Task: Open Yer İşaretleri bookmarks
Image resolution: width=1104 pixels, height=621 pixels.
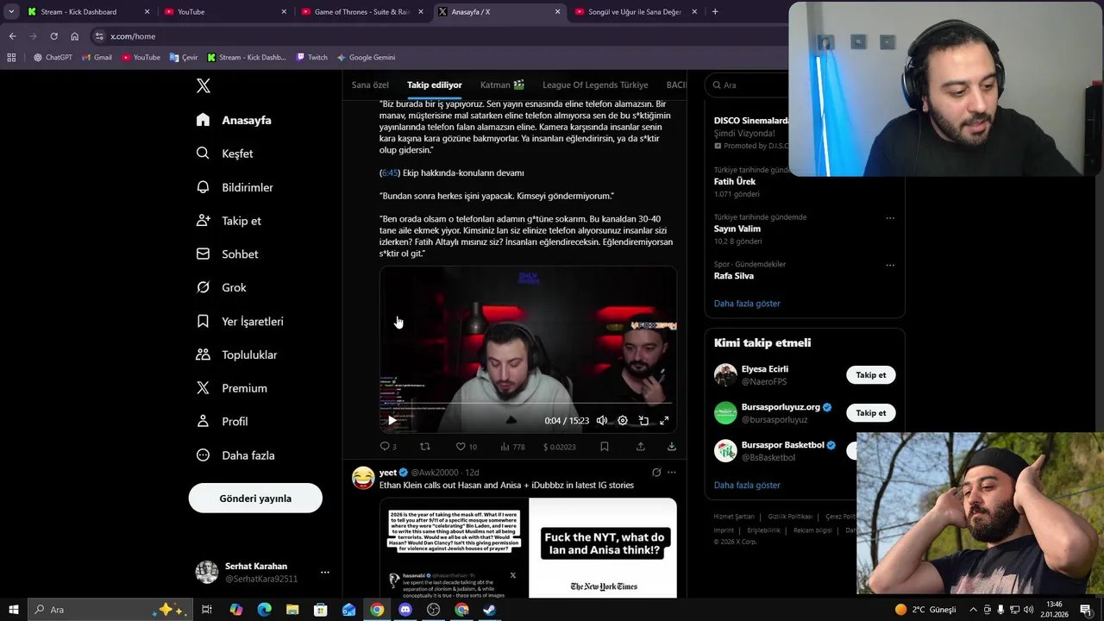Action: [240, 321]
